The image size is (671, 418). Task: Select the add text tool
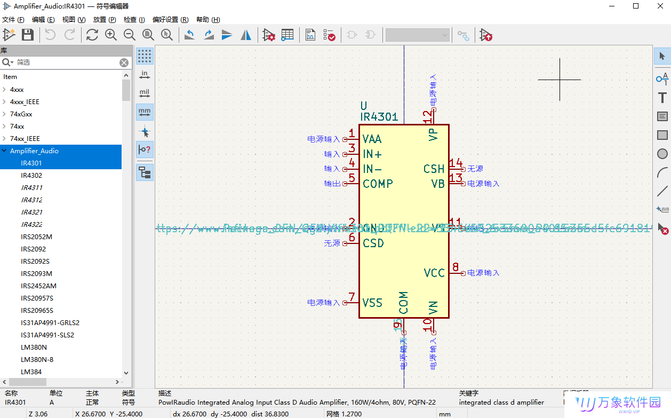[x=662, y=97]
